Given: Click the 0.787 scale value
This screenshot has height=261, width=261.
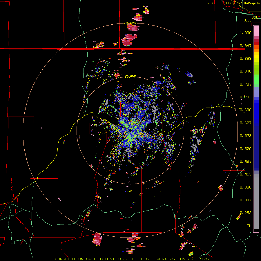Looking at the screenshot, I should click(x=246, y=84).
